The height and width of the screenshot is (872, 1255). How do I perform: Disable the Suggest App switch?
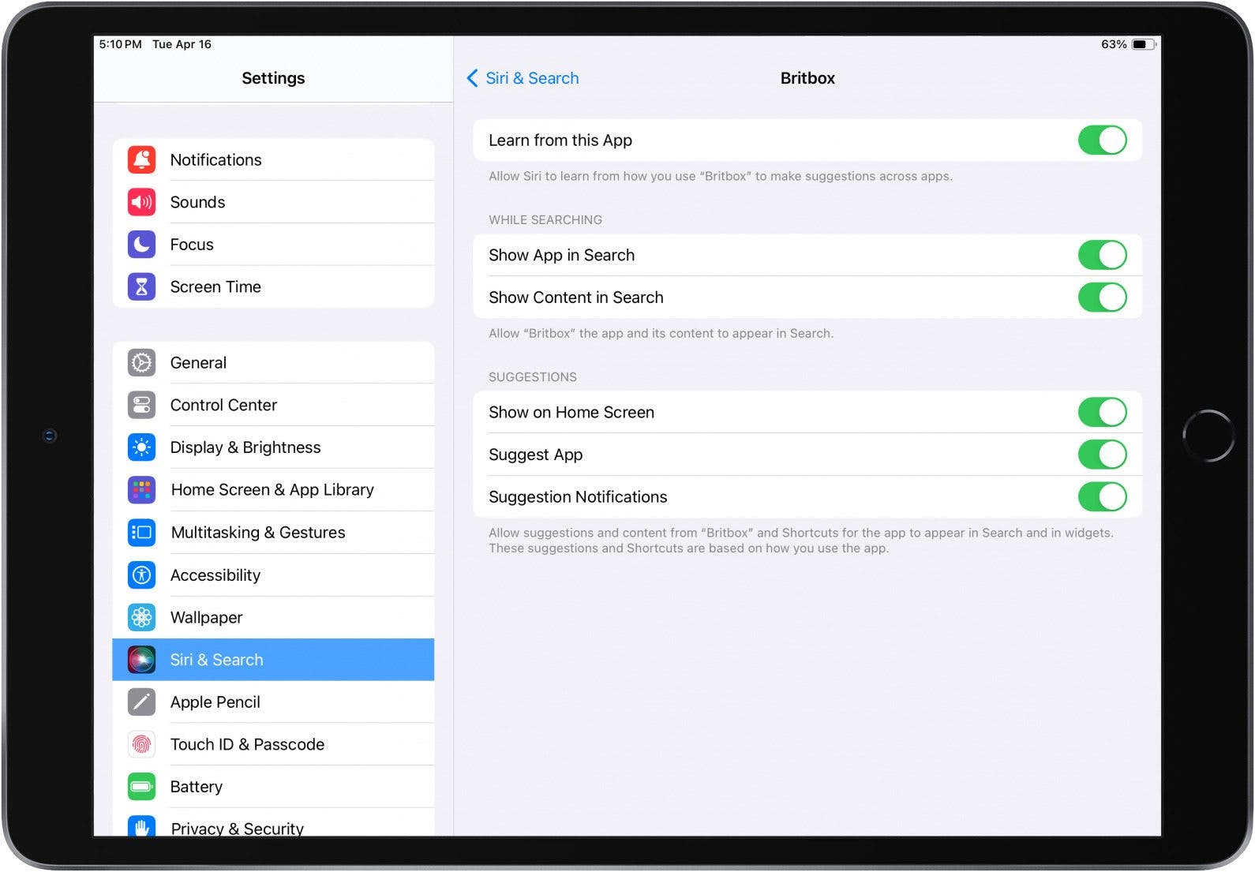pos(1102,455)
